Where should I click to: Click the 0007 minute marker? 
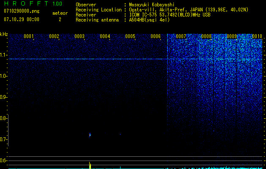[x=181, y=36]
